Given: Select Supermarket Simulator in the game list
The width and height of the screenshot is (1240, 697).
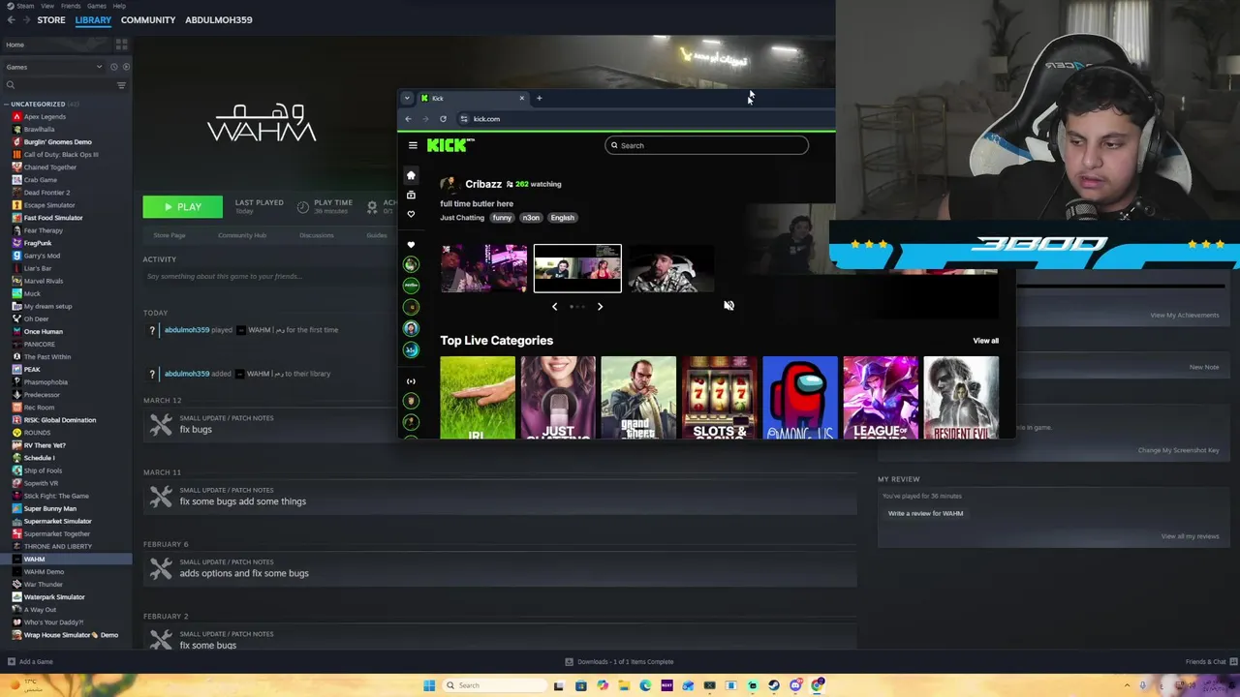Looking at the screenshot, I should click(57, 521).
